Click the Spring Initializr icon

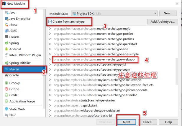(6, 63)
